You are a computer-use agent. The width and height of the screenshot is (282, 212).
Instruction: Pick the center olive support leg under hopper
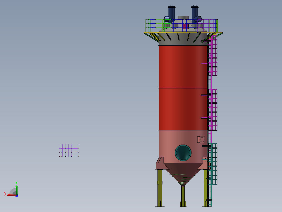pyautogui.click(x=183, y=196)
